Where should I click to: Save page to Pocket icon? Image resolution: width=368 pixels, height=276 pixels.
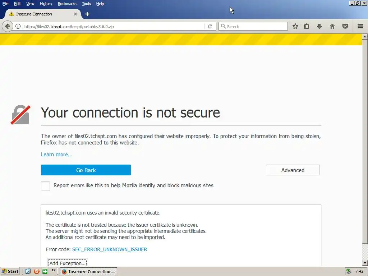pos(345,26)
